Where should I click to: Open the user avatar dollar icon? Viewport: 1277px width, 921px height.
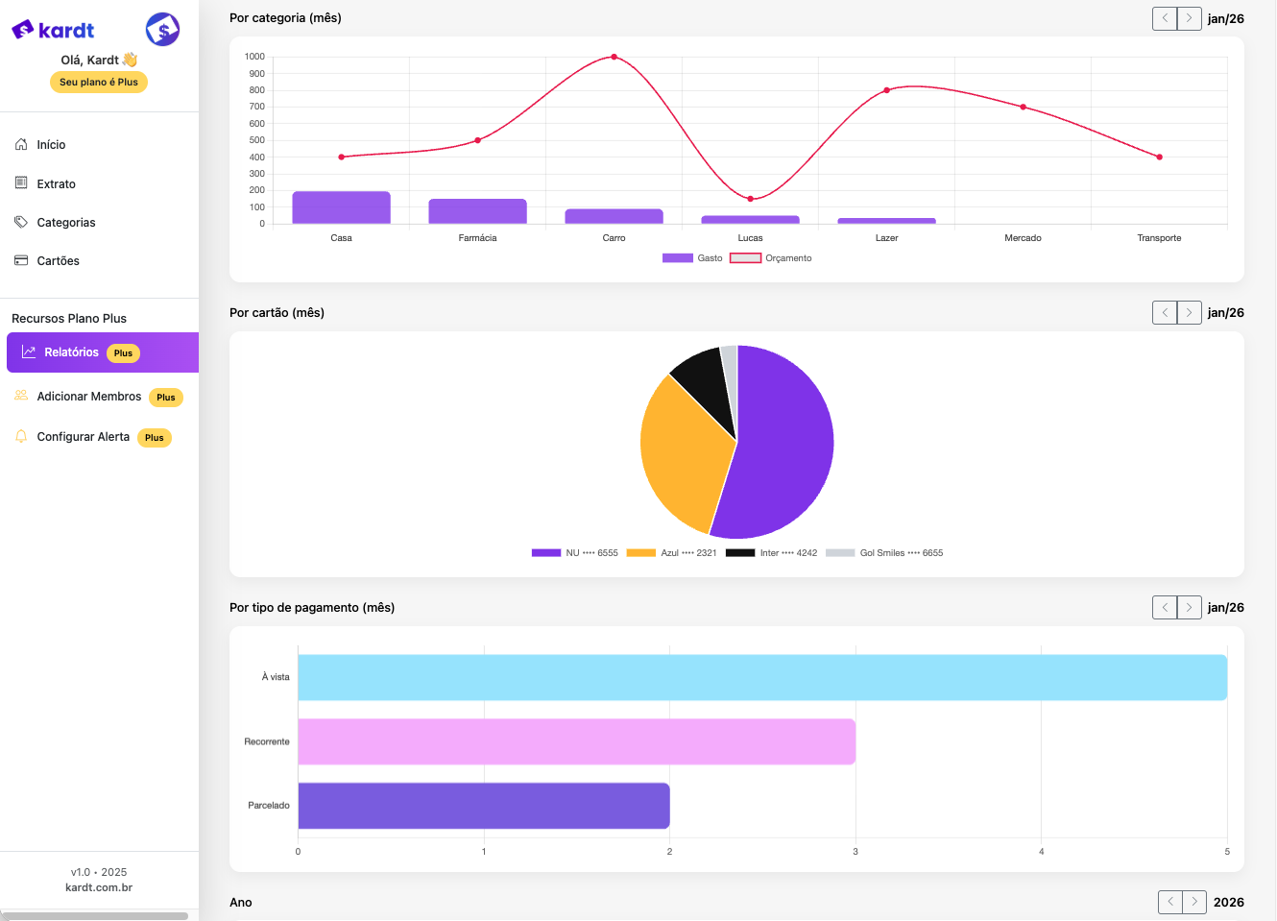(x=162, y=30)
